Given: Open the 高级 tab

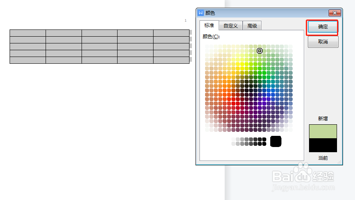Looking at the screenshot, I should point(252,26).
